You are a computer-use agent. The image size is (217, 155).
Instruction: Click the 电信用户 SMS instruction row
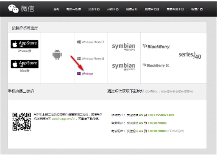148,131
